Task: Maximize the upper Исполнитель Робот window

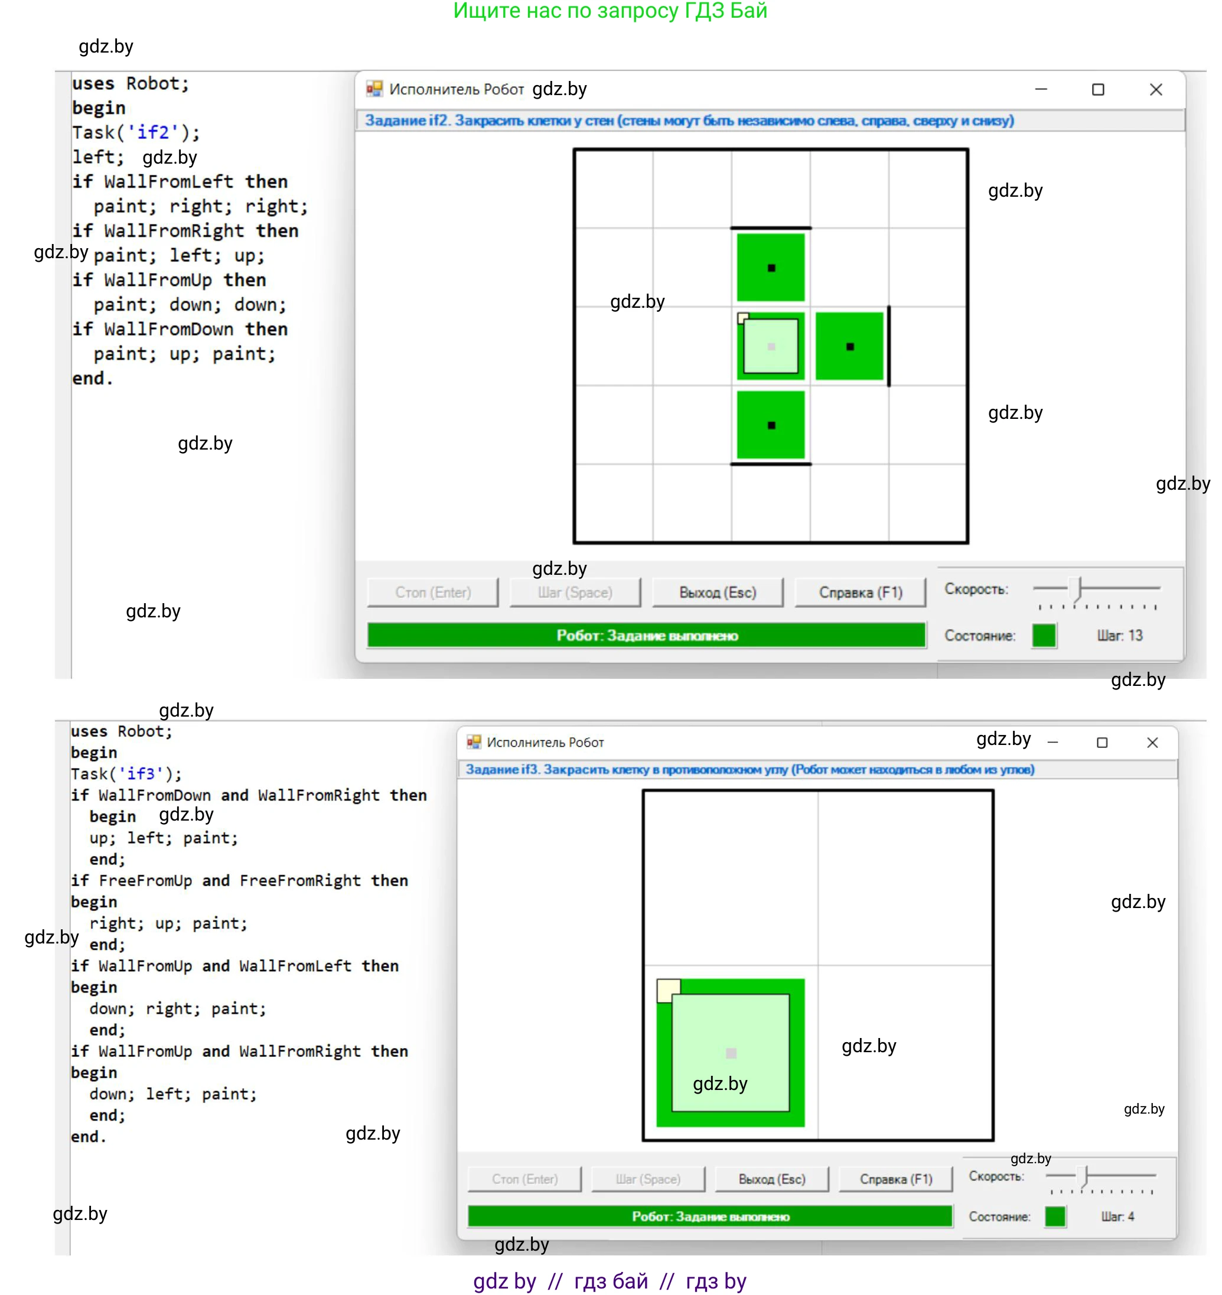Action: 1098,89
